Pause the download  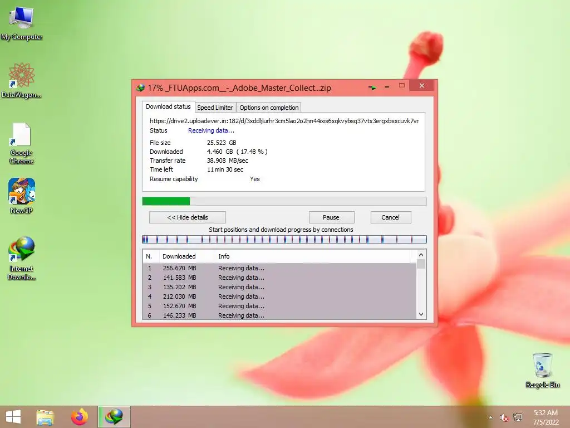[331, 217]
